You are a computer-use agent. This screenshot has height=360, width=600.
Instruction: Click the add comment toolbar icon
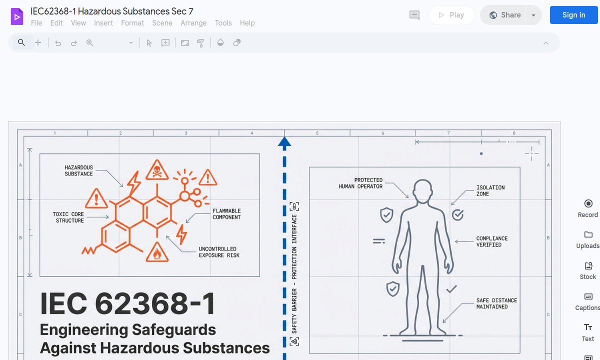pyautogui.click(x=165, y=43)
